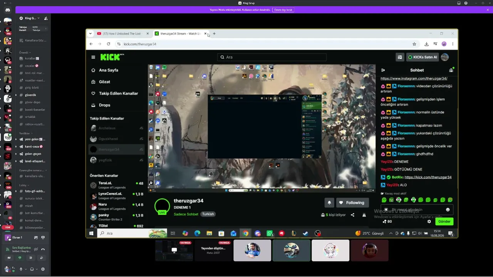
Task: Click the chat message input box
Action: tap(417, 210)
